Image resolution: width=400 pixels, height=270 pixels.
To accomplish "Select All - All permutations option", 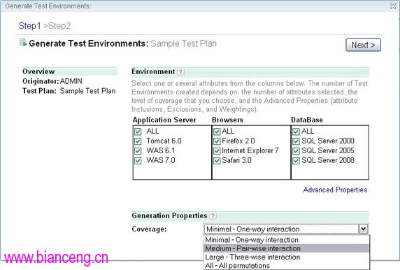I will pyautogui.click(x=287, y=266).
